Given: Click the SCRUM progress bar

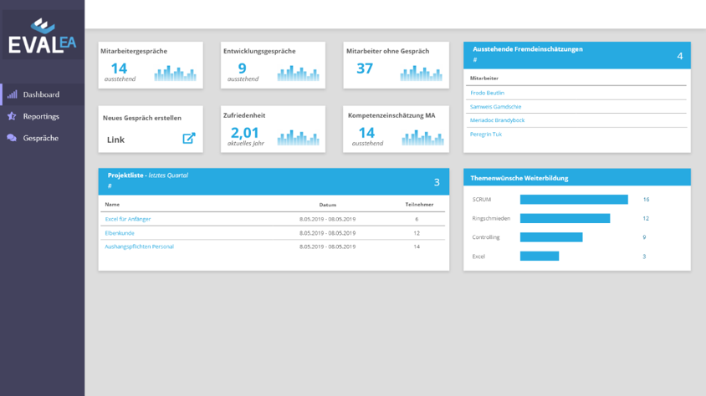Looking at the screenshot, I should (574, 199).
